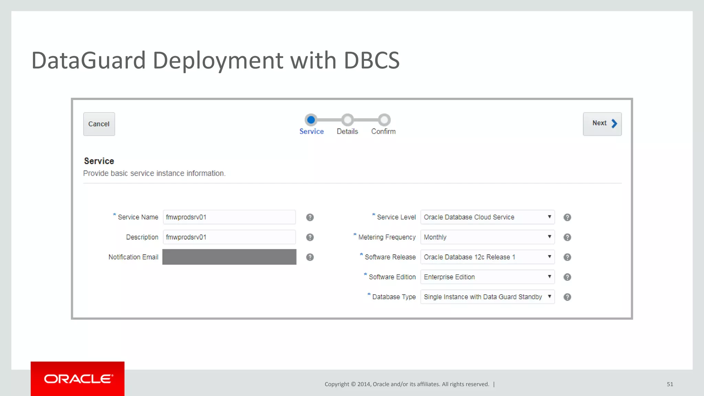This screenshot has height=396, width=704.
Task: Click the 'Service Level' field label
Action: point(396,217)
